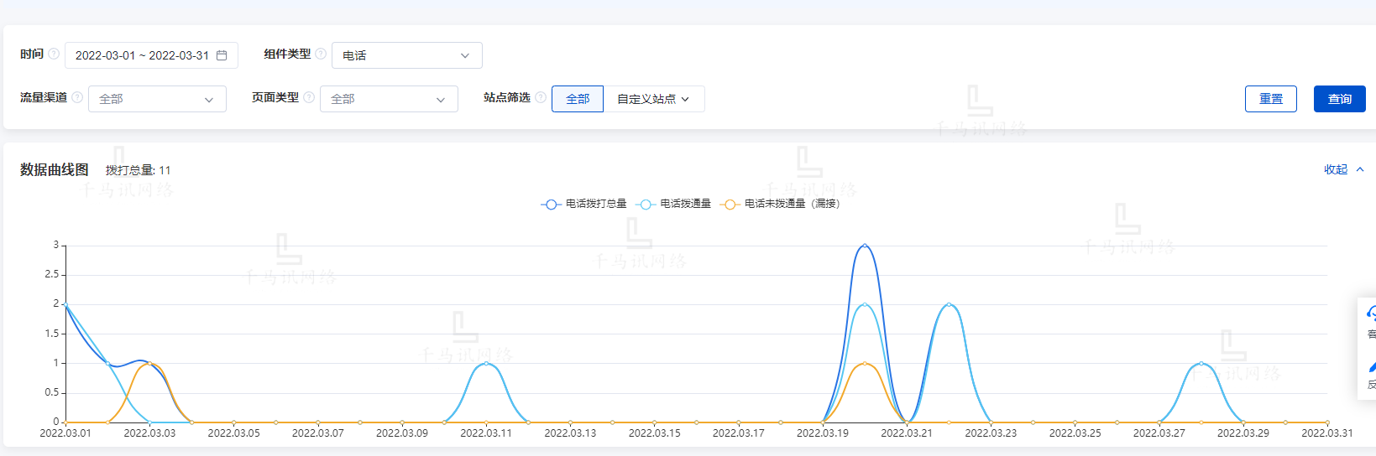The height and width of the screenshot is (456, 1376).
Task: Toggle 电话拨通量 series in chart legend
Action: (x=675, y=204)
